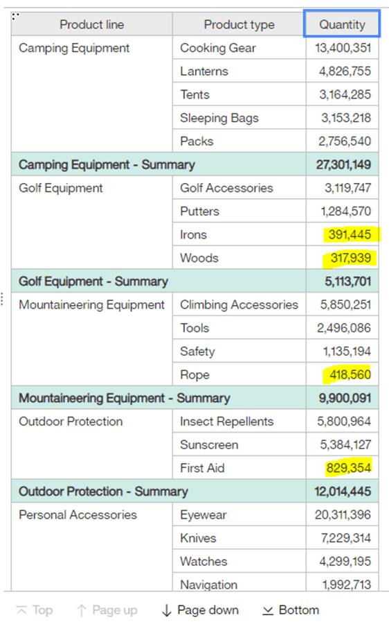Click the highlighted quantity 829,354

[x=348, y=467]
